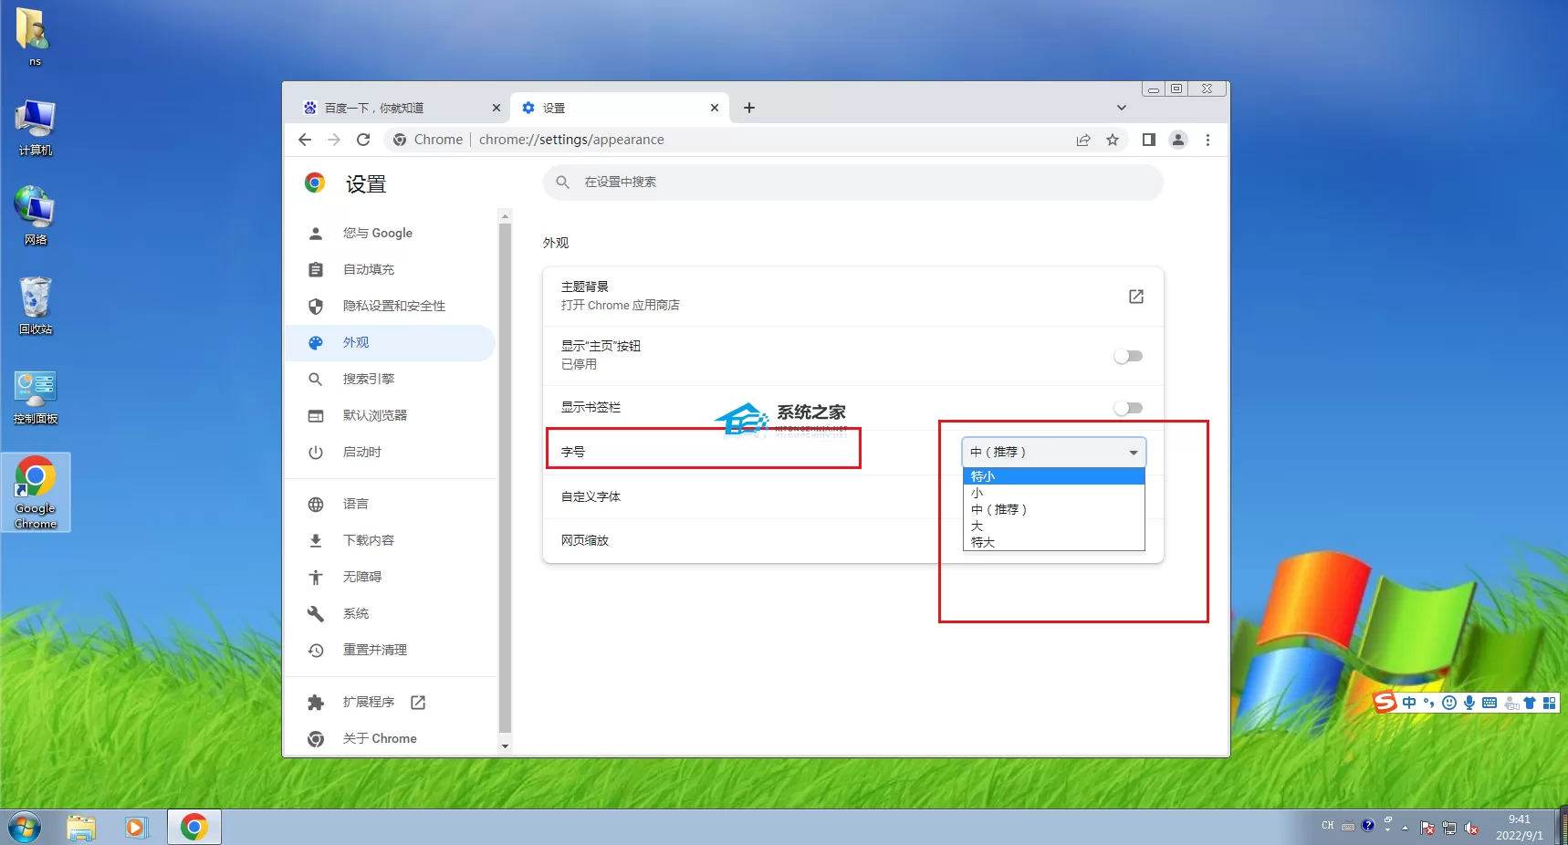Click the 在设置中搜索 search field
The width and height of the screenshot is (1568, 845).
pyautogui.click(x=852, y=183)
